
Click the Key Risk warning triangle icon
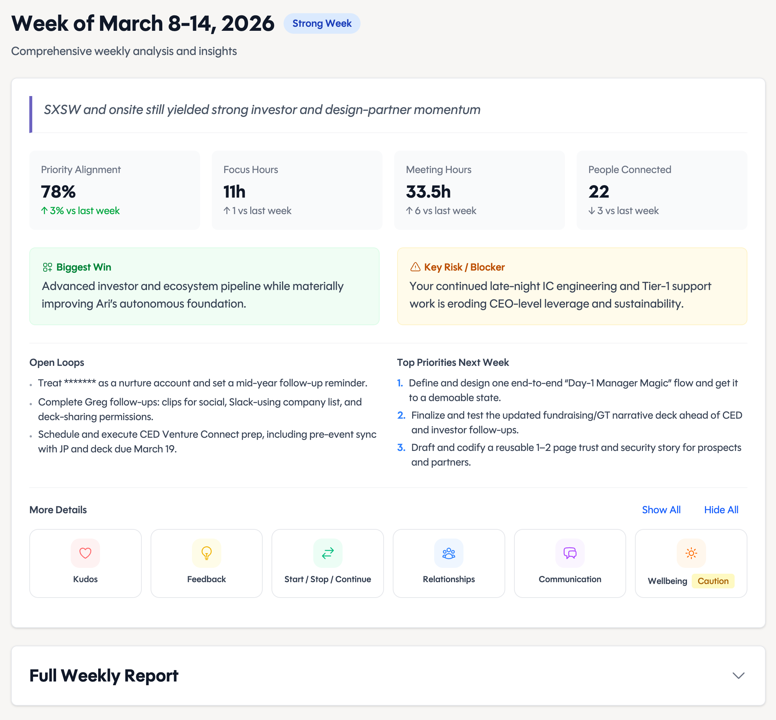[x=415, y=267]
